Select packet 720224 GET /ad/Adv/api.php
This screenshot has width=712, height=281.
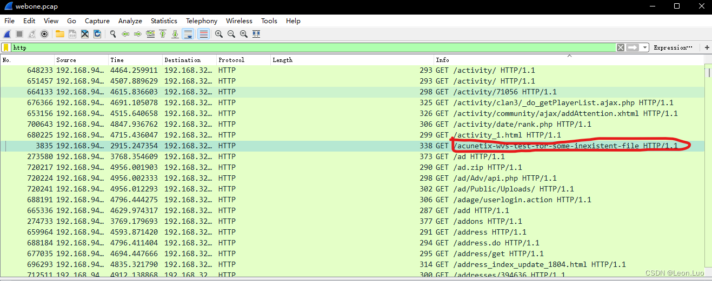(352, 178)
